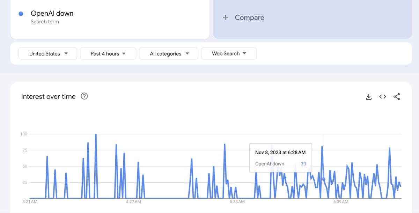Open the All categories dropdown
This screenshot has width=419, height=213.
169,53
